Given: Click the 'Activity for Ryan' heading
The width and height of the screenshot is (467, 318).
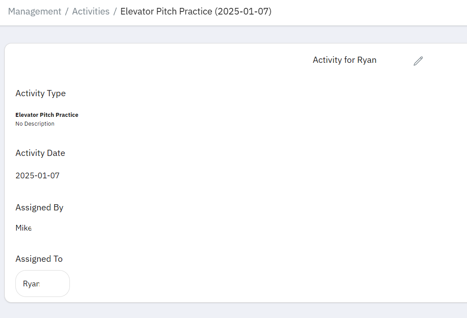Looking at the screenshot, I should point(344,60).
